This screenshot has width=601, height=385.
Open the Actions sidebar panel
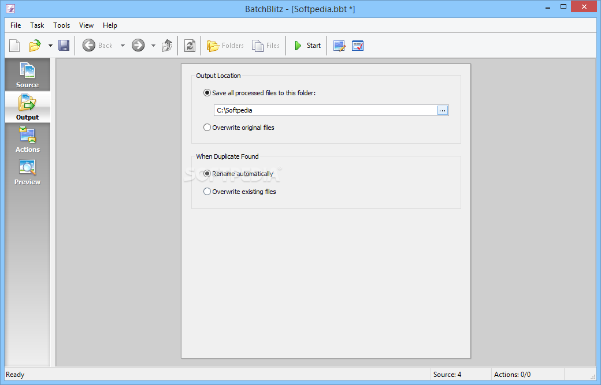point(28,139)
